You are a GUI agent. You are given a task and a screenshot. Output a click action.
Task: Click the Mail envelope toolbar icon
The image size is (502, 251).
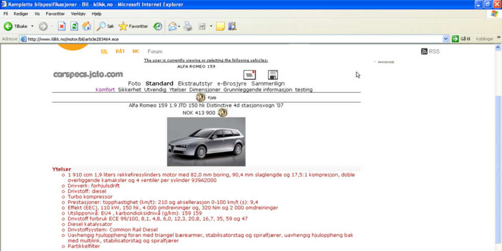pyautogui.click(x=173, y=26)
